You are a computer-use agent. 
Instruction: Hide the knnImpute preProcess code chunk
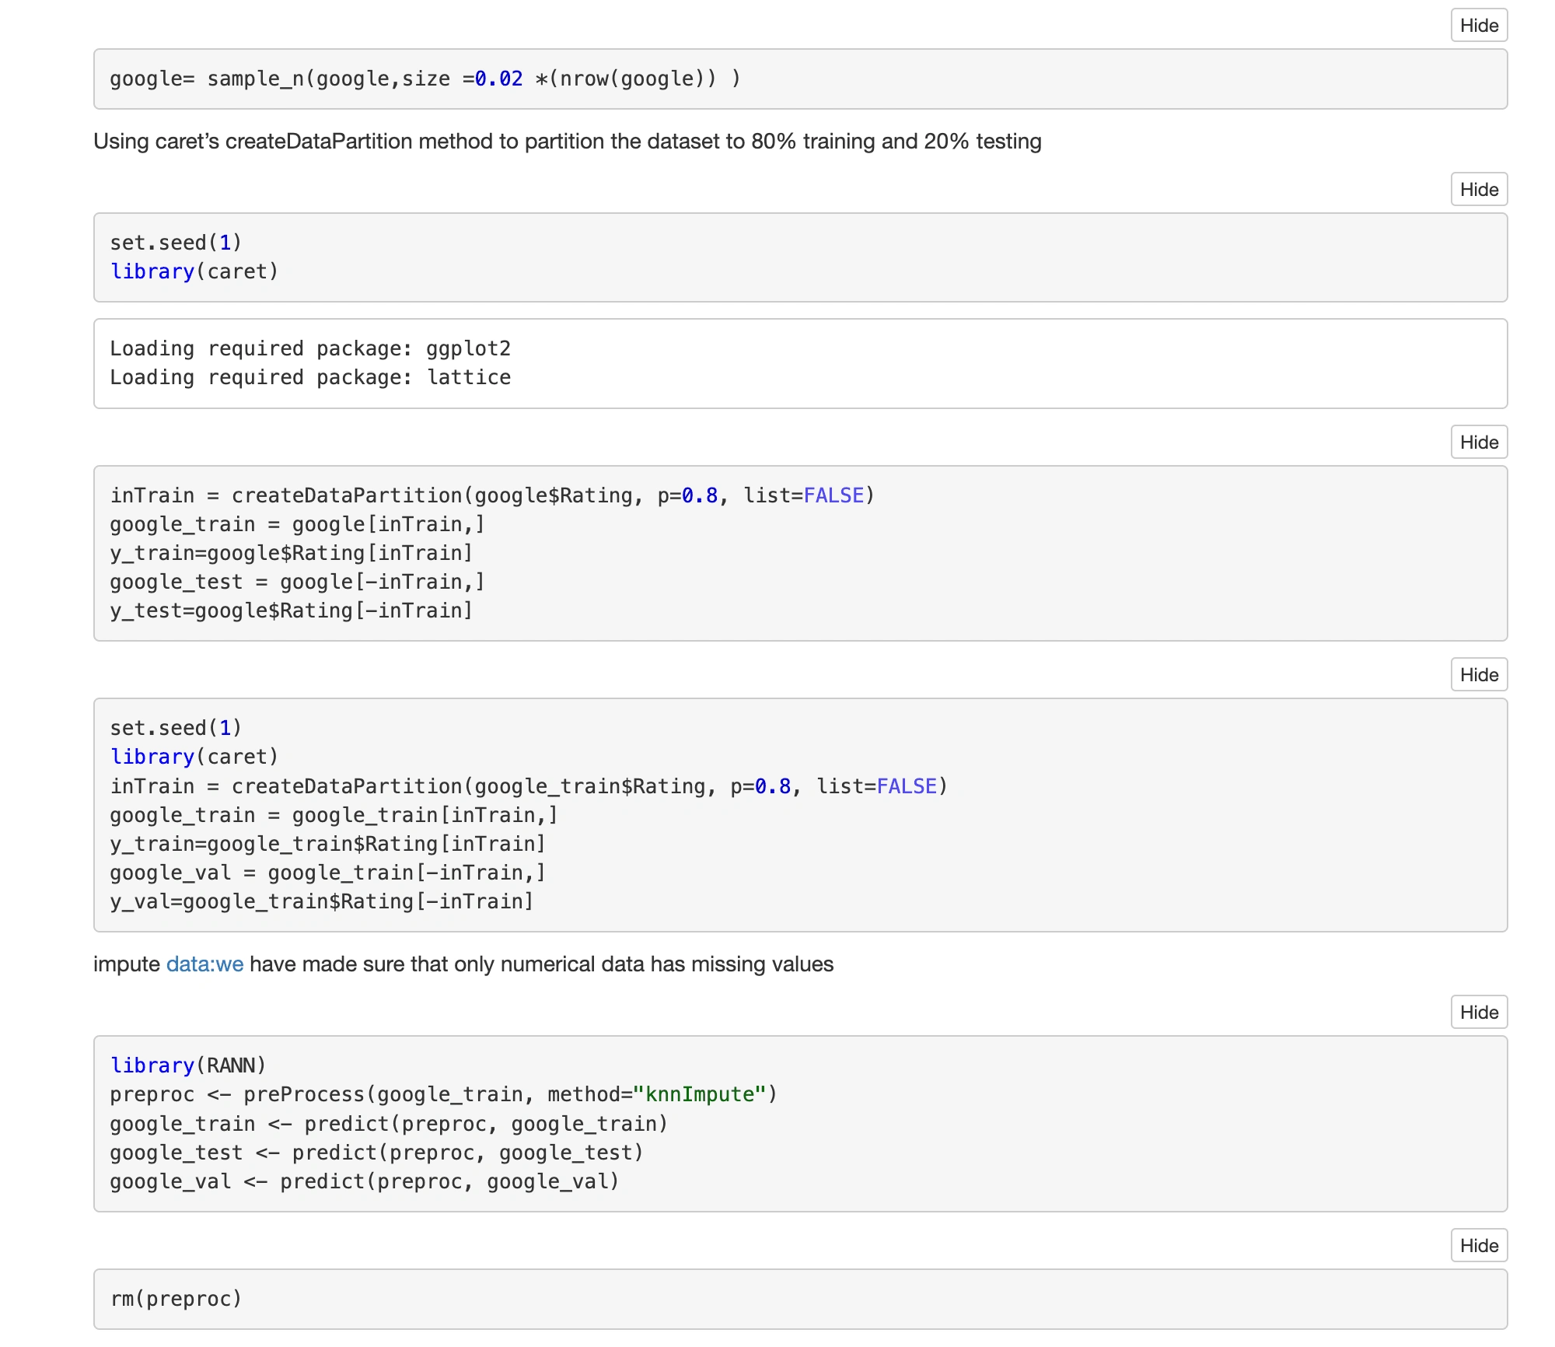(1478, 1013)
